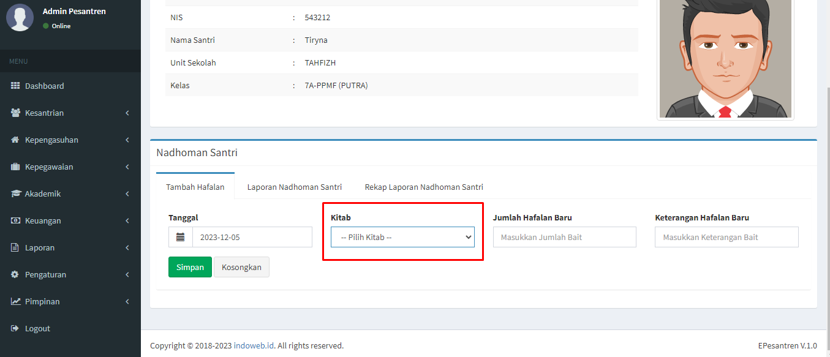Expand the Kesantrian menu chevron
The height and width of the screenshot is (357, 830).
coord(127,113)
